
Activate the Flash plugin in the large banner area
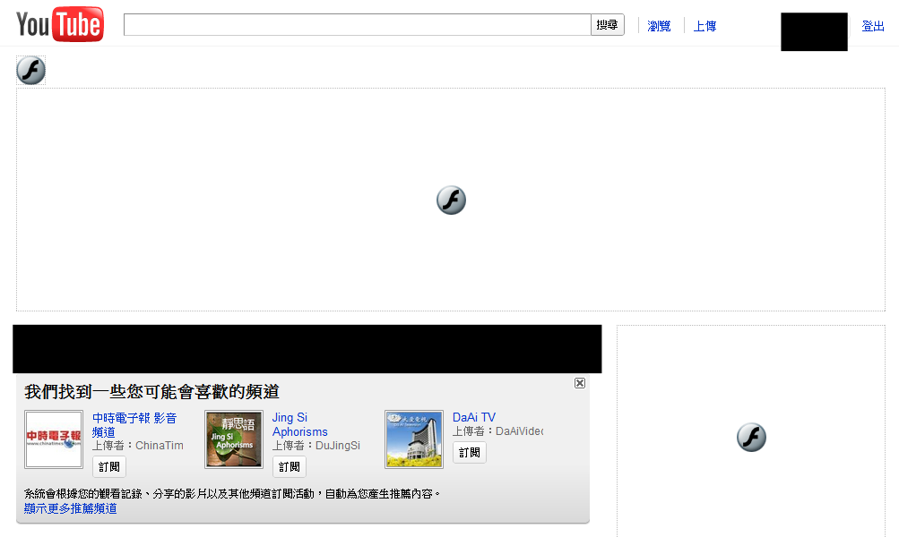point(451,200)
